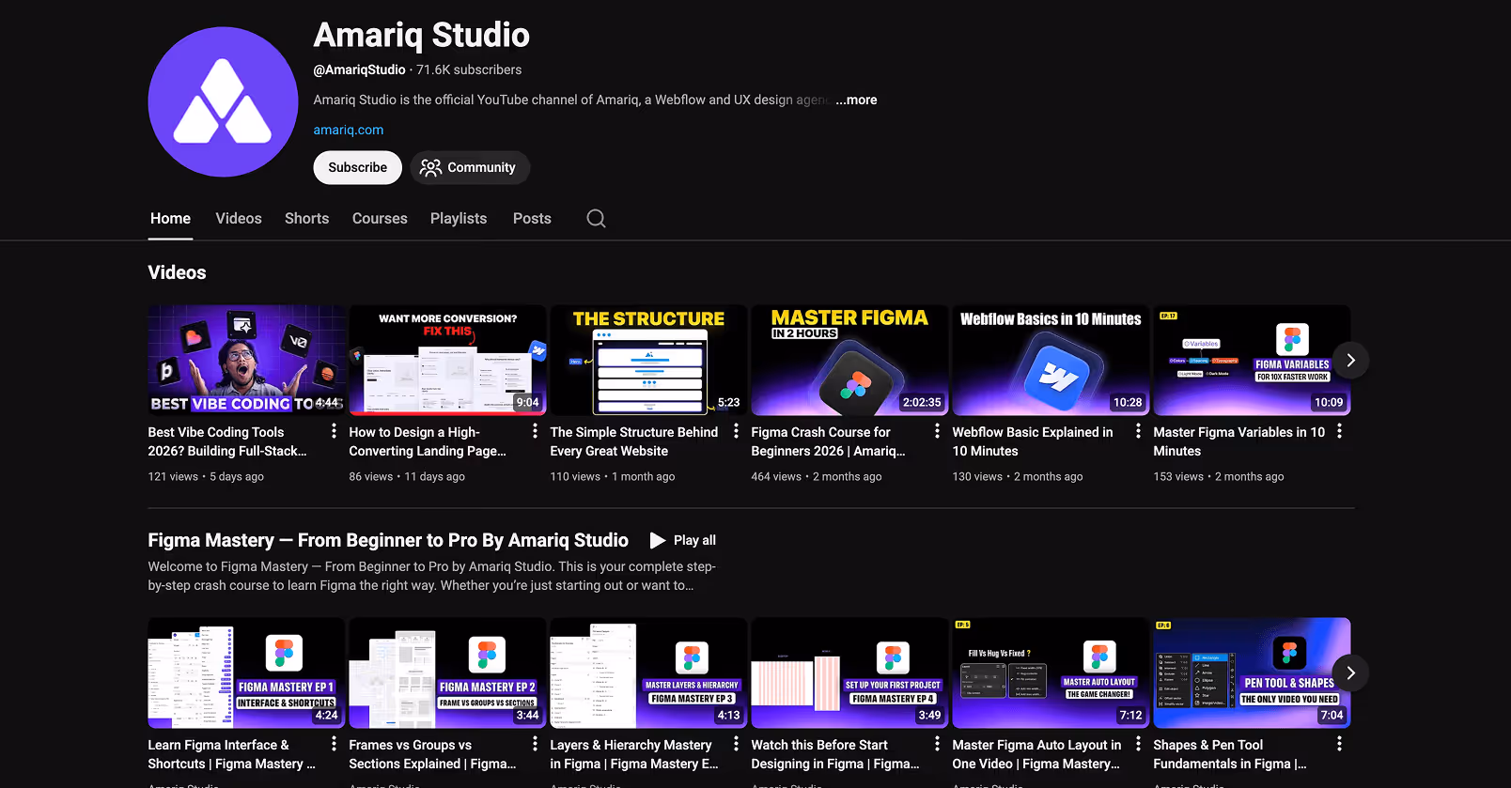Viewport: 1511px width, 788px height.
Task: Open Master Auto Layout thumbnail
Action: (1051, 672)
